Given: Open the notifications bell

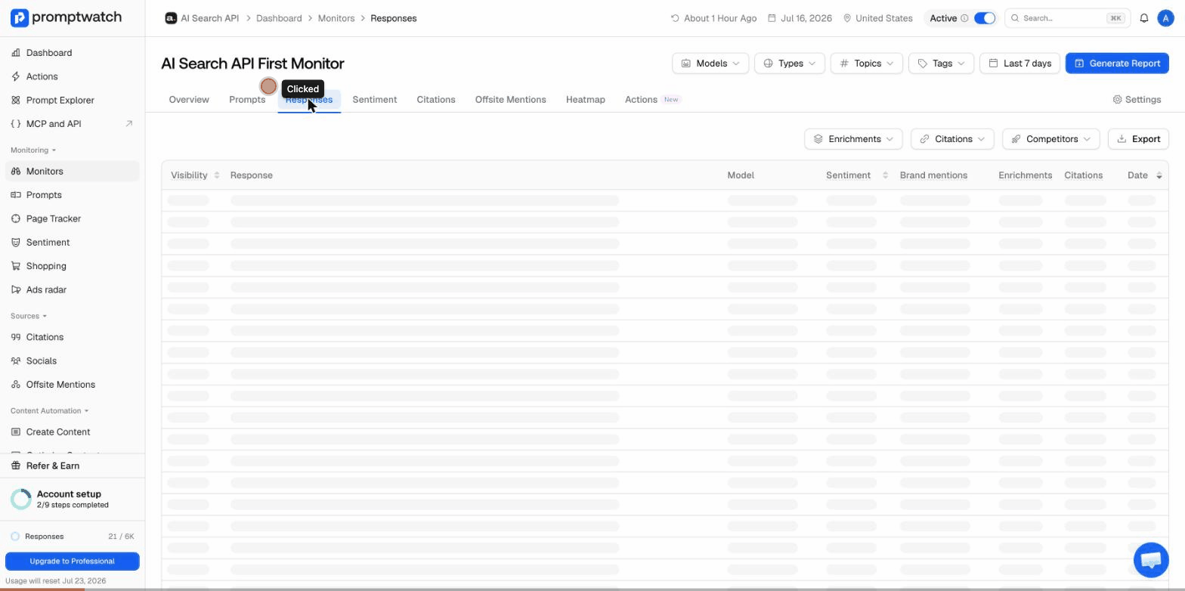Looking at the screenshot, I should pos(1144,18).
